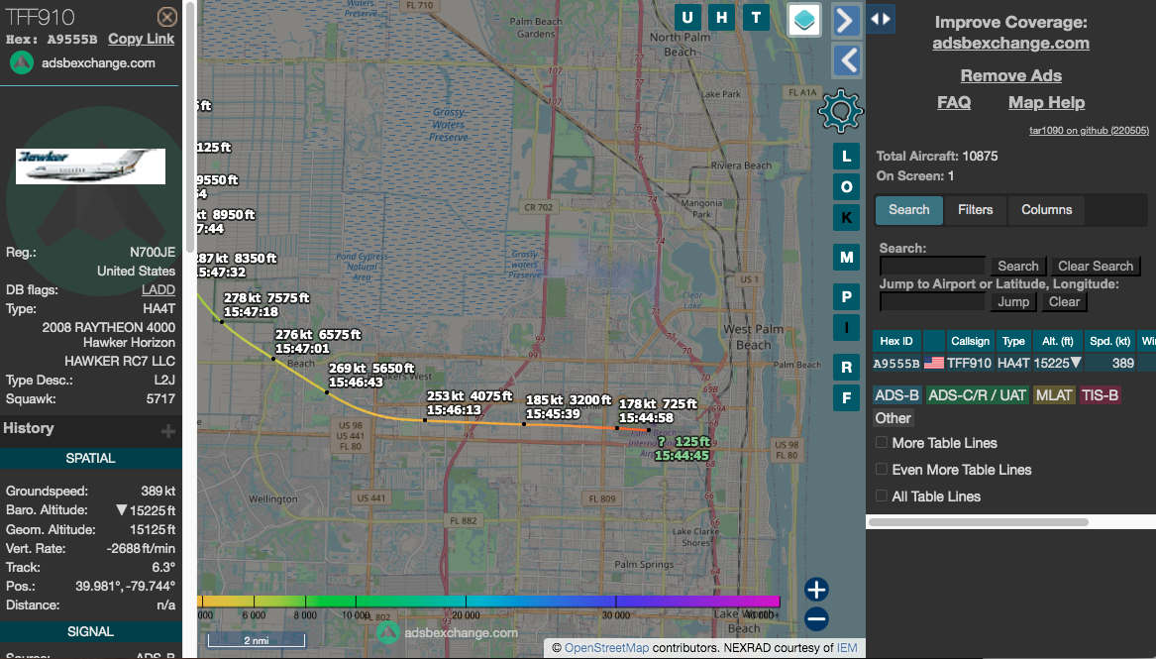Sort table by Hex ID column

click(896, 341)
